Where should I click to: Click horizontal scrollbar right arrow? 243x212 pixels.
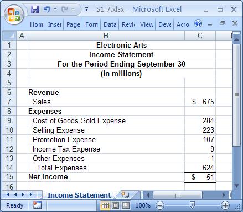[x=224, y=195]
